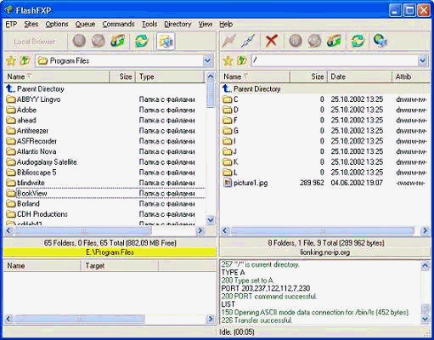Select the Antifreezer folder
The image size is (434, 340).
(27, 131)
